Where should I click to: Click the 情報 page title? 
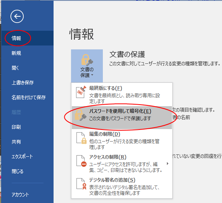pos(82,34)
